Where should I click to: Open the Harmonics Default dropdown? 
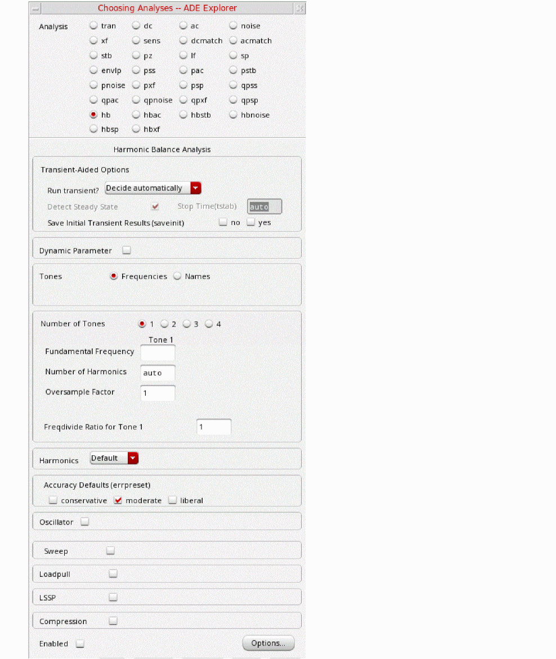tap(114, 458)
